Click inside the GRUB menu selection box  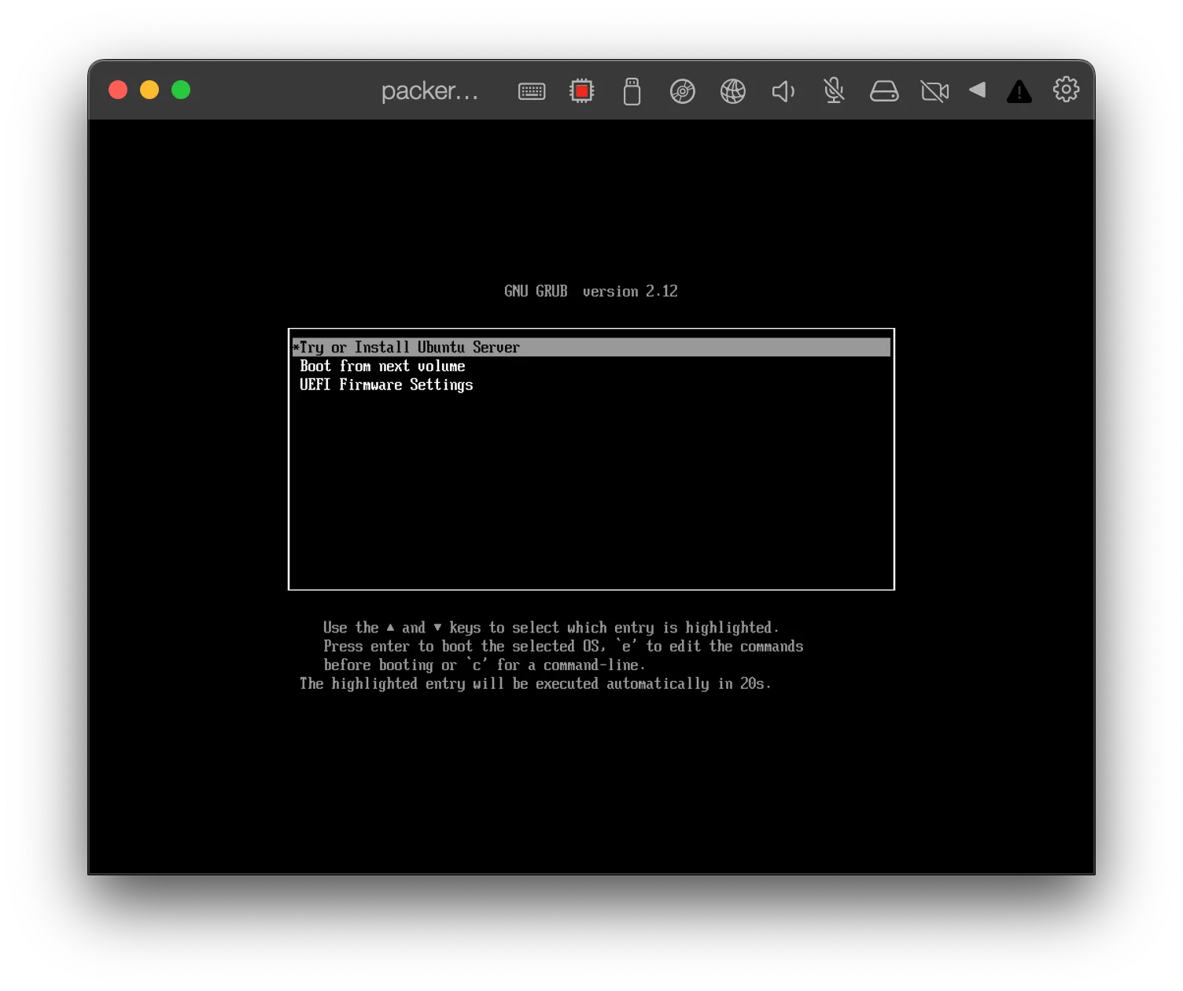(x=591, y=472)
